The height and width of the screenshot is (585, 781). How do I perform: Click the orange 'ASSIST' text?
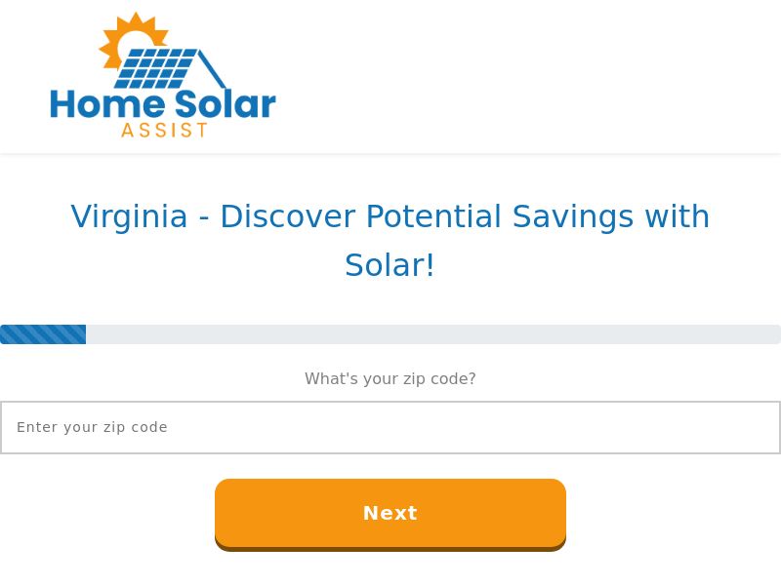[166, 130]
